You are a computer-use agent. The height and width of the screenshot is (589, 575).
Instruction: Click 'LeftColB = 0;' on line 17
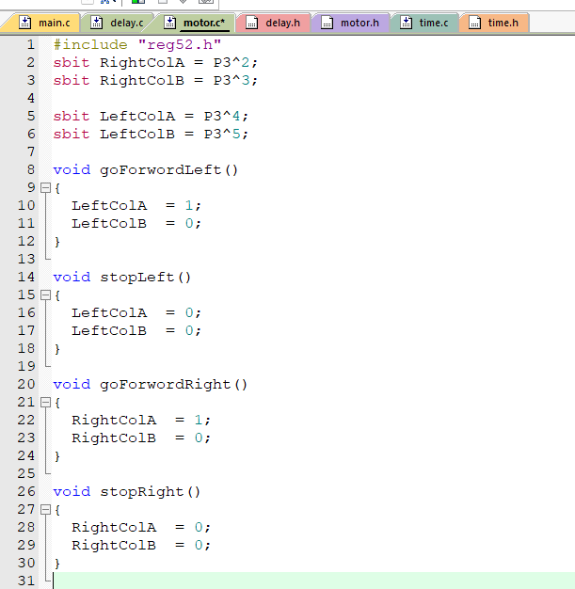click(136, 330)
